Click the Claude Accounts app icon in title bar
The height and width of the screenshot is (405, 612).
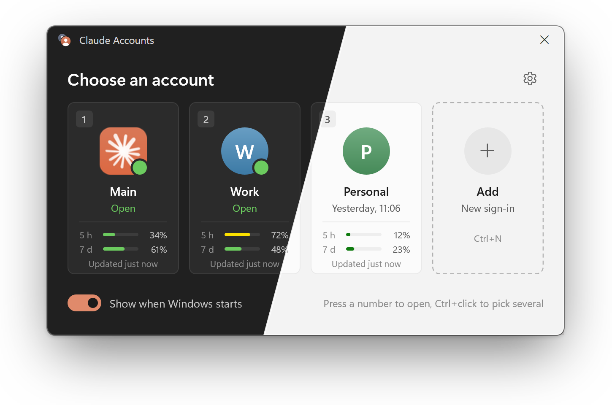tap(65, 40)
